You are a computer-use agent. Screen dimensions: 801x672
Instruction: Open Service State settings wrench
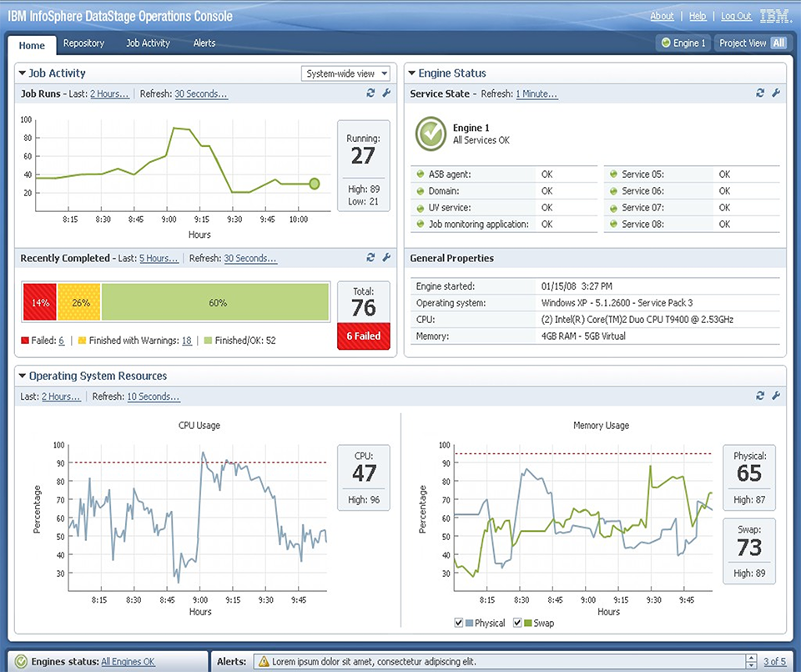(776, 93)
